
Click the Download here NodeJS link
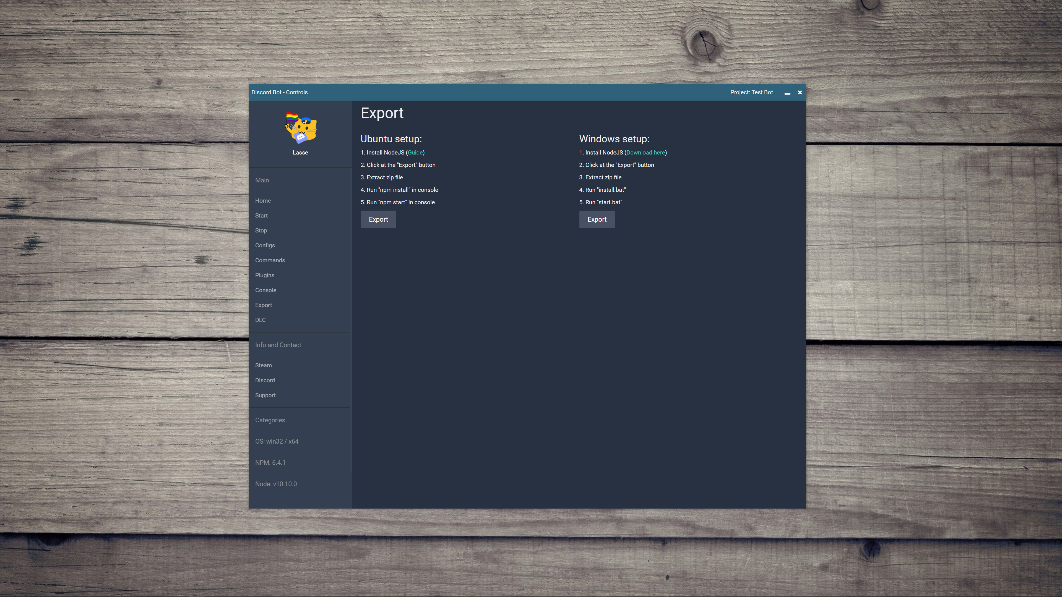click(x=645, y=153)
